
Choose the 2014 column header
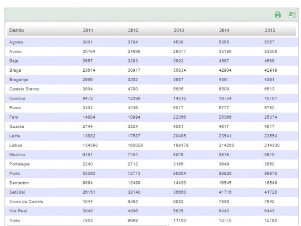(x=224, y=31)
